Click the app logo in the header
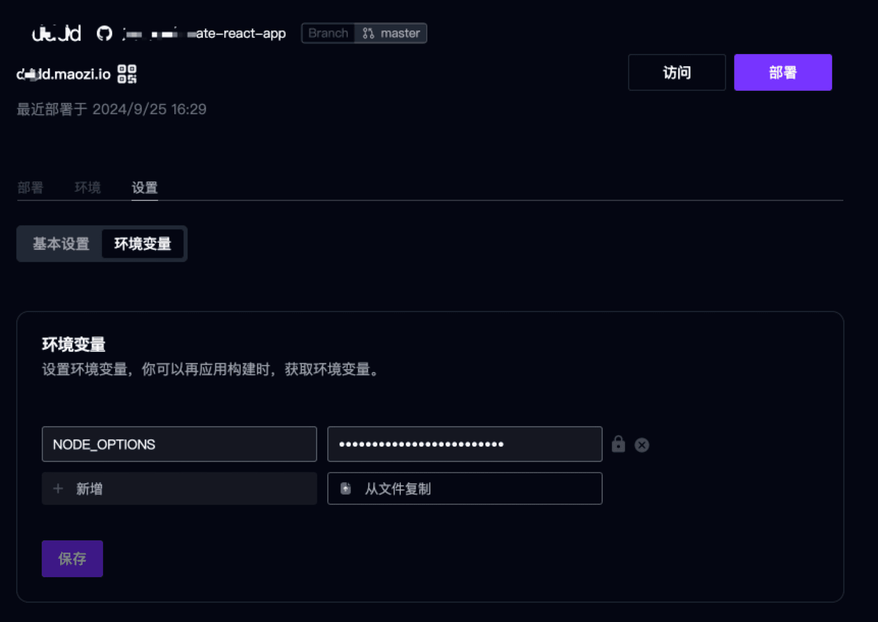878x622 pixels. (x=57, y=34)
